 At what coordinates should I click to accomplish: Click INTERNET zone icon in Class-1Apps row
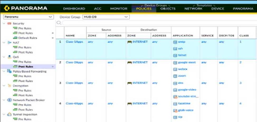pos(130,42)
